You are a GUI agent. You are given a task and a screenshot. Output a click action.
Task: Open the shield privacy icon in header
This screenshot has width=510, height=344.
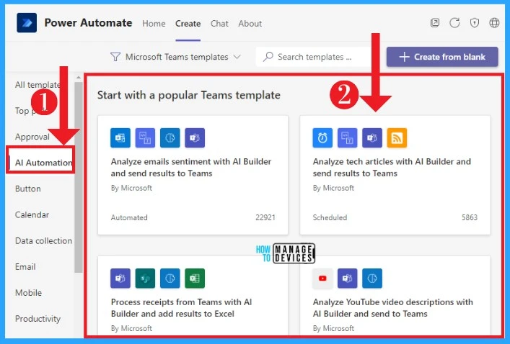[475, 23]
